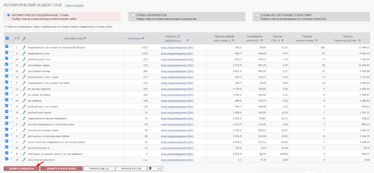Edit 'купить элитную недвижимость' row pencil icon
The width and height of the screenshot is (374, 173).
[24, 142]
